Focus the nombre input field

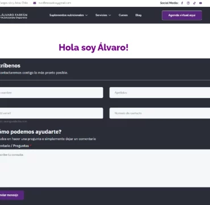coord(51,92)
